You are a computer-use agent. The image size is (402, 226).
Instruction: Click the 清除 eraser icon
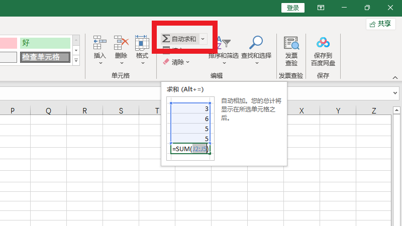pyautogui.click(x=166, y=62)
